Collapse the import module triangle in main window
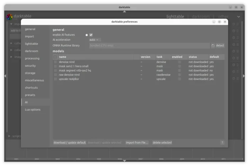 pos(11,24)
